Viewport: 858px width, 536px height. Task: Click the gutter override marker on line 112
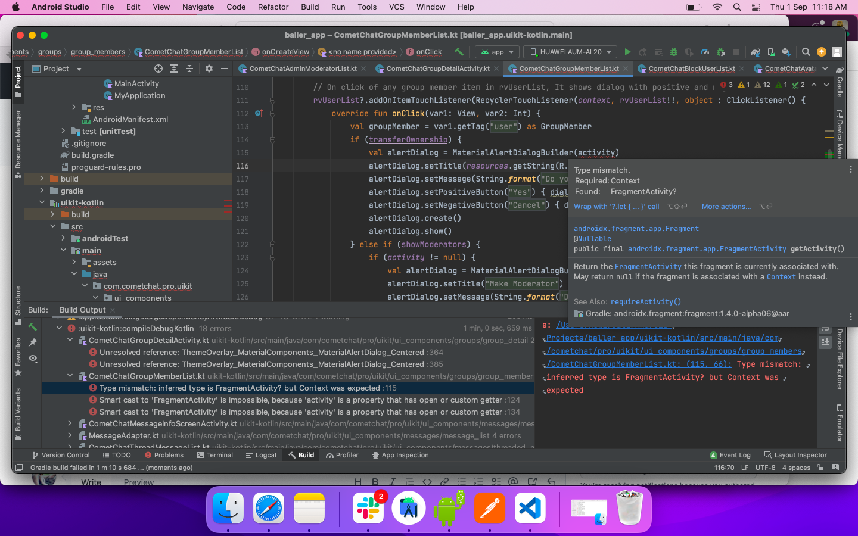coord(259,113)
